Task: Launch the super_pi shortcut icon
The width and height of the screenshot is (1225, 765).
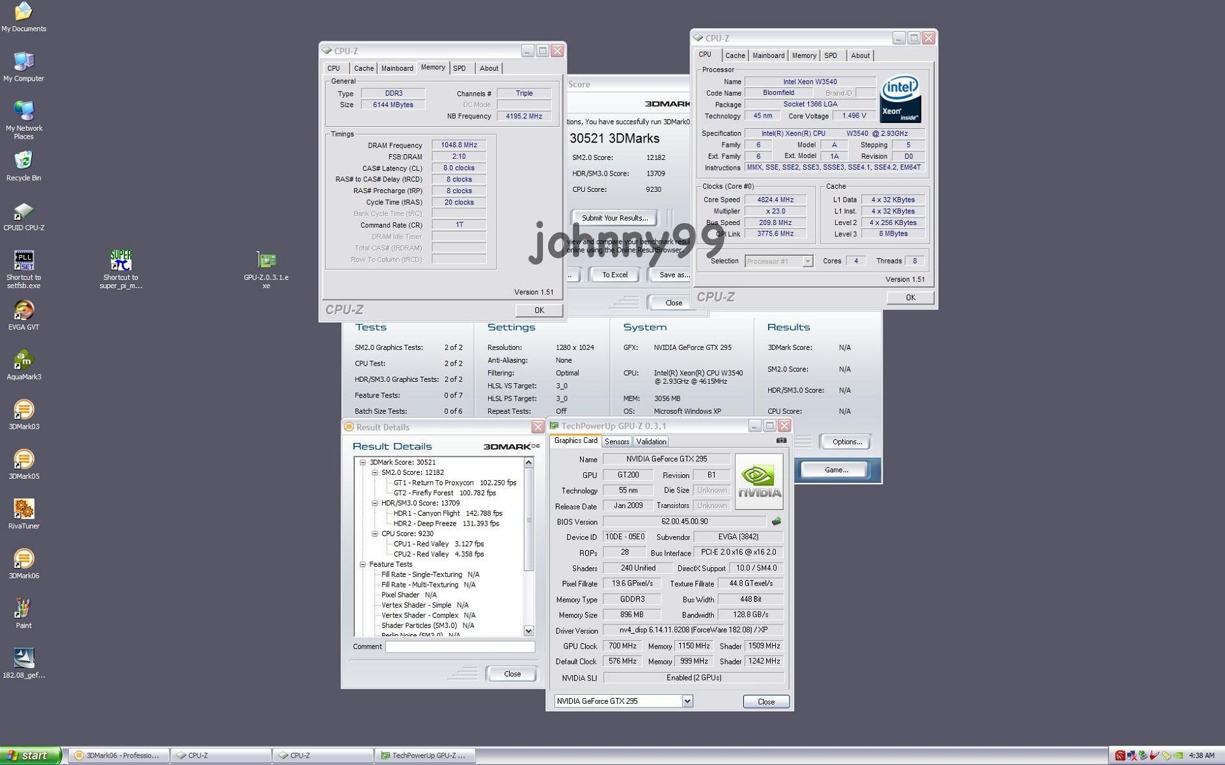Action: (x=120, y=269)
